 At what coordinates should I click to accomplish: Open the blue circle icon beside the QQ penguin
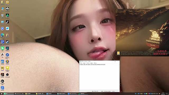7,56
